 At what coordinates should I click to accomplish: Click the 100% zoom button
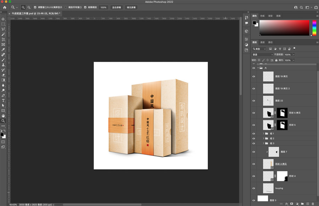point(103,7)
